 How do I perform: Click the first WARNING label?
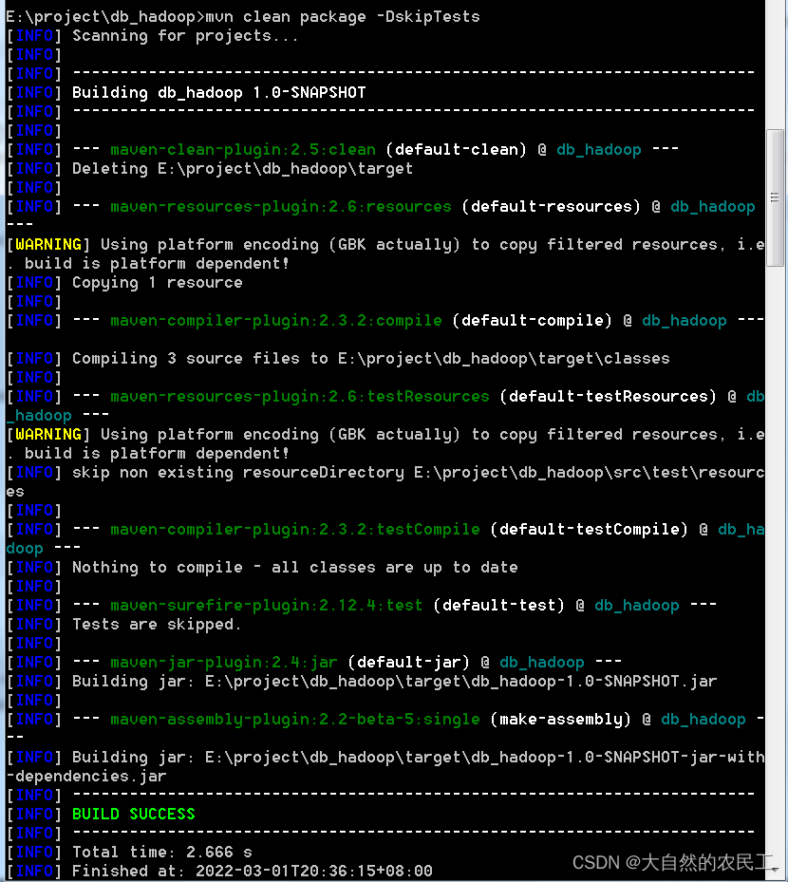[x=48, y=245]
